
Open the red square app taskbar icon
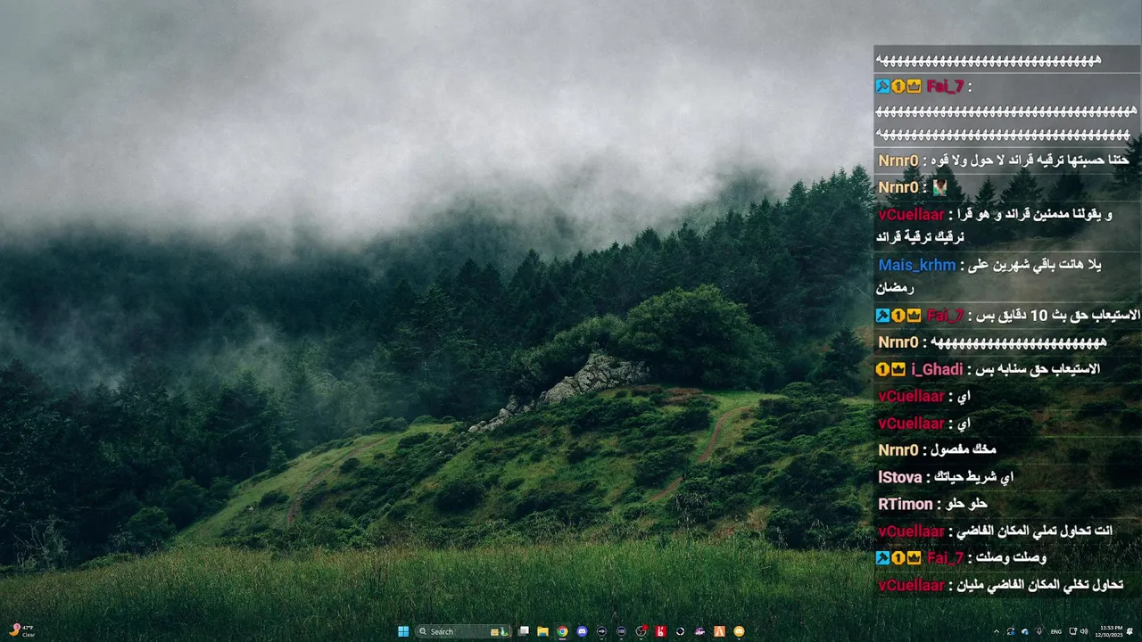click(x=660, y=631)
